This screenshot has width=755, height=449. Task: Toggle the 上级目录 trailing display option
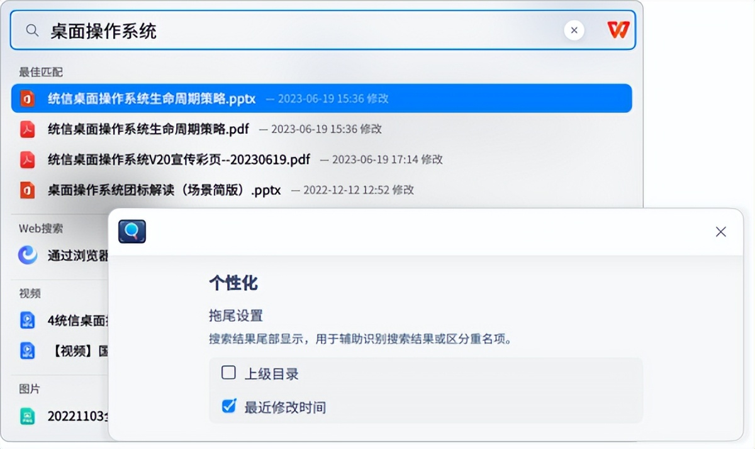[x=228, y=373]
